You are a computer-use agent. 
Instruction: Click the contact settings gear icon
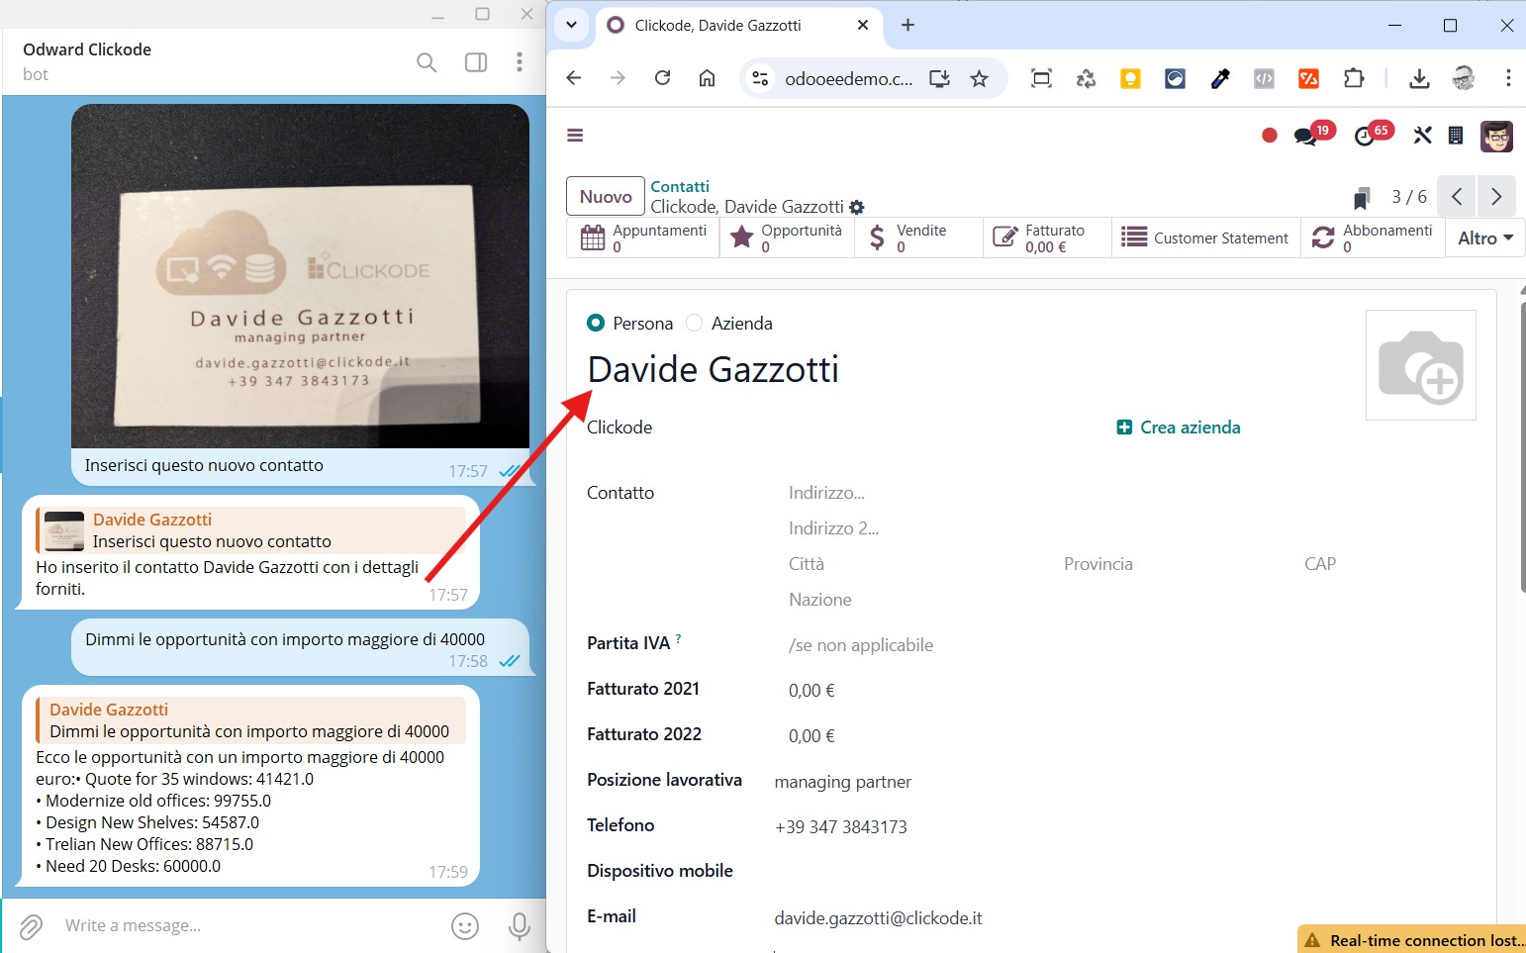pyautogui.click(x=857, y=208)
